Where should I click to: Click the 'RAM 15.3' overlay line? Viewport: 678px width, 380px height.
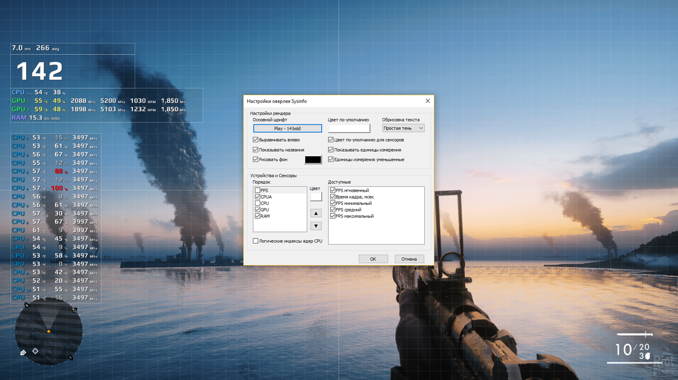pyautogui.click(x=36, y=118)
